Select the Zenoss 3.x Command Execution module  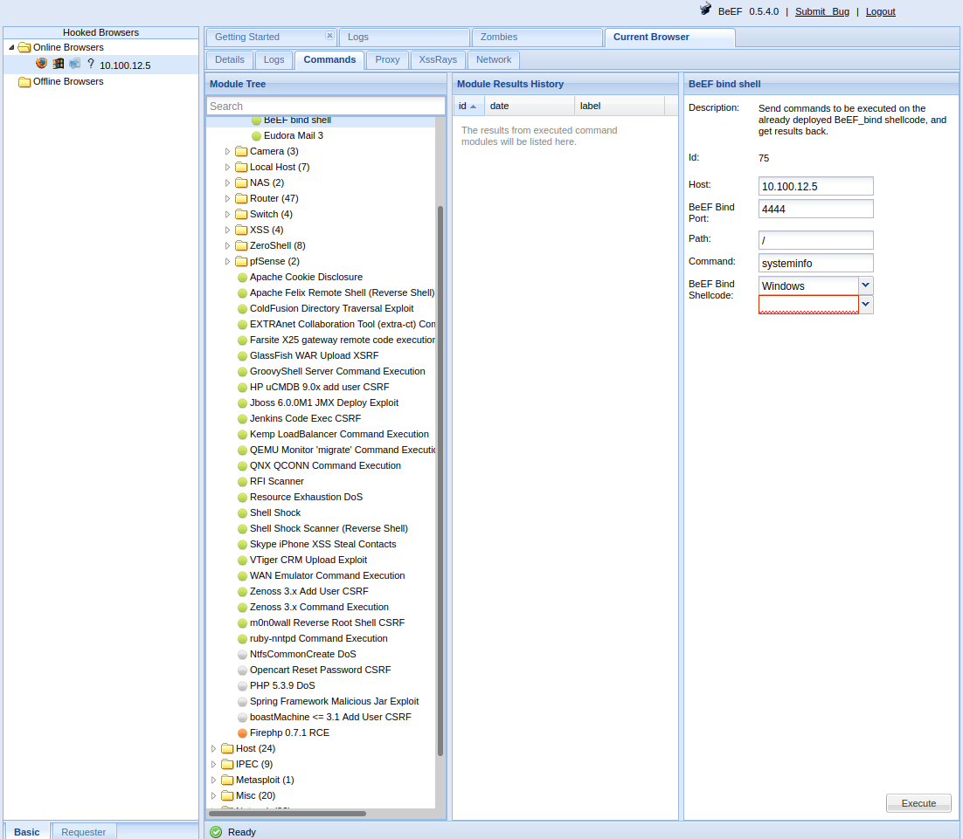tap(319, 607)
